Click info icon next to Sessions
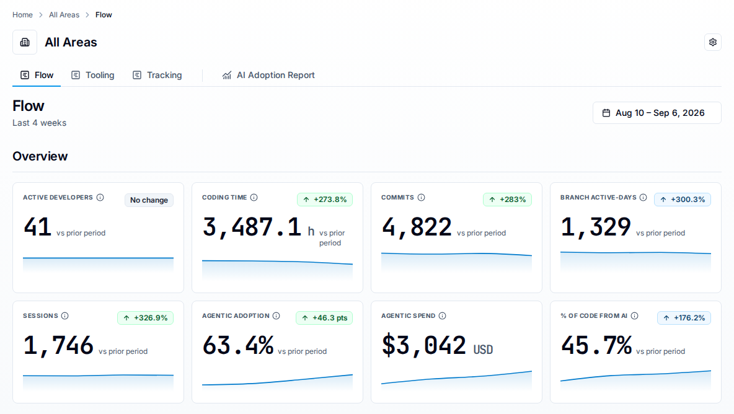Screen dimensions: 734x414 [x=65, y=315]
